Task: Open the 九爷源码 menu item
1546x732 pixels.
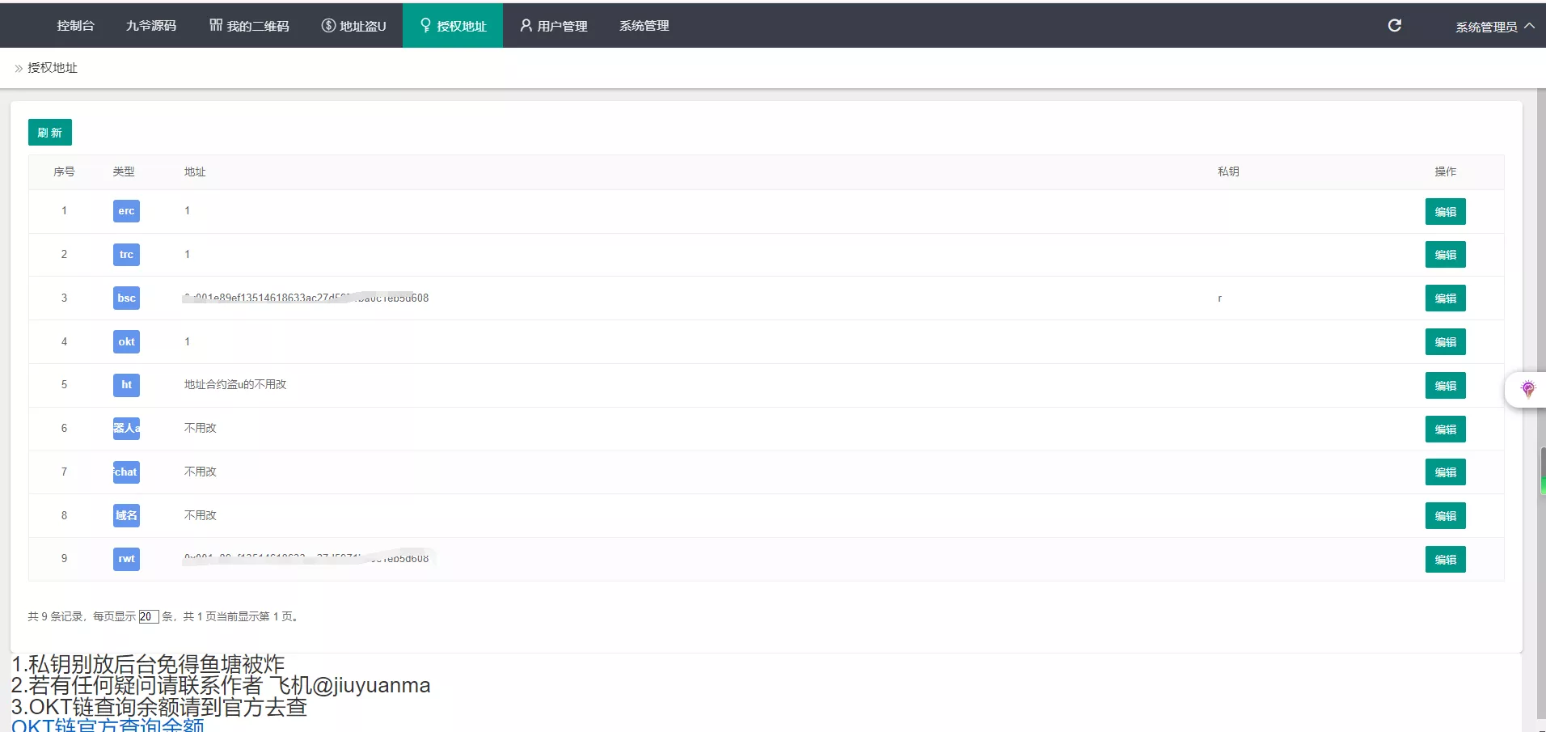Action: [x=151, y=26]
